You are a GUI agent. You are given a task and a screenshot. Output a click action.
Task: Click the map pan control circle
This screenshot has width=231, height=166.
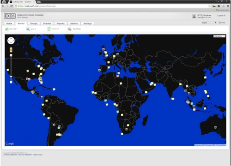click(x=11, y=41)
